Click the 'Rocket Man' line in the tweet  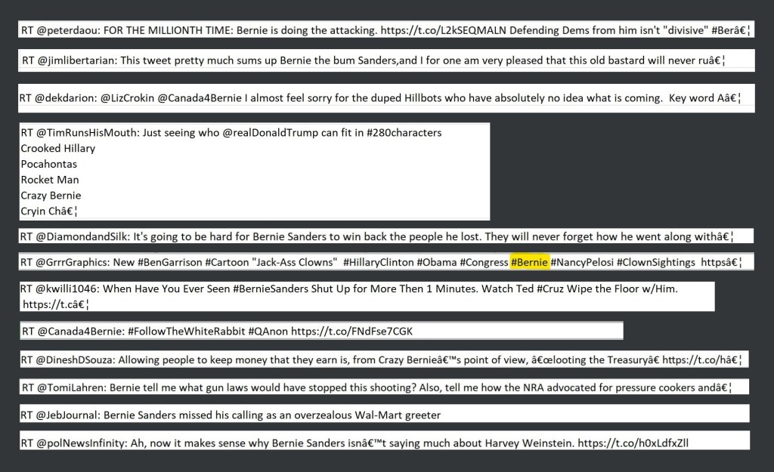coord(50,180)
